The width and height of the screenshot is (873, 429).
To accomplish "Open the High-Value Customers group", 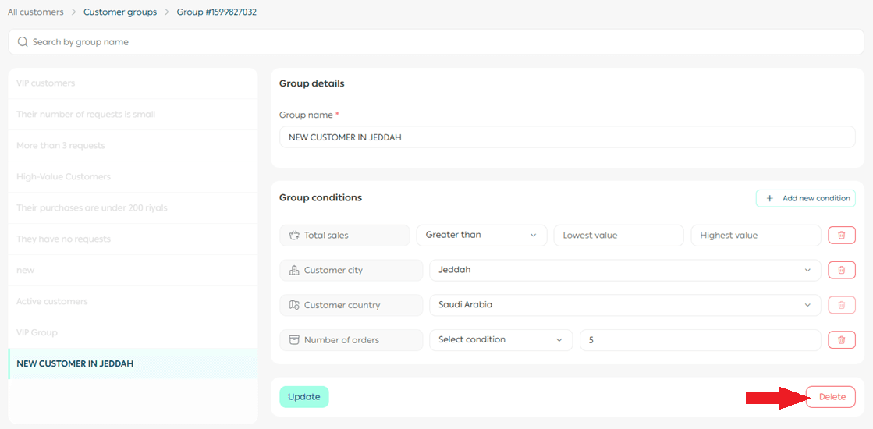I will pos(63,177).
